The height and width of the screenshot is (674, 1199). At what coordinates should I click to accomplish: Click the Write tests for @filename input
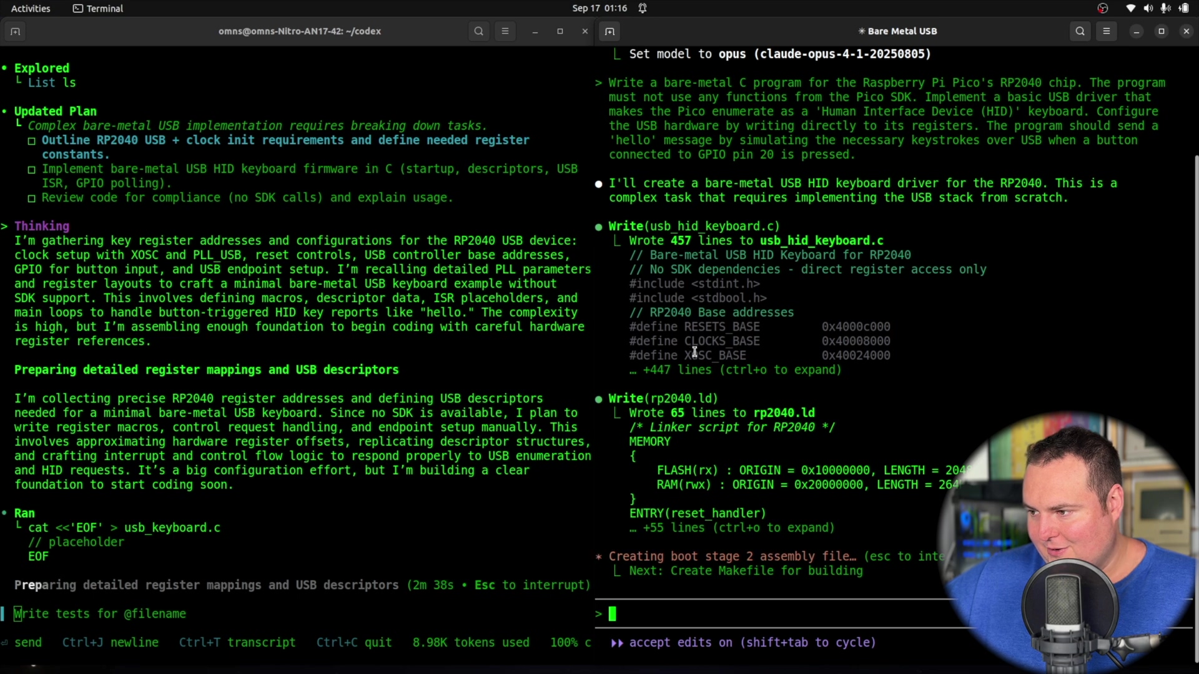297,614
